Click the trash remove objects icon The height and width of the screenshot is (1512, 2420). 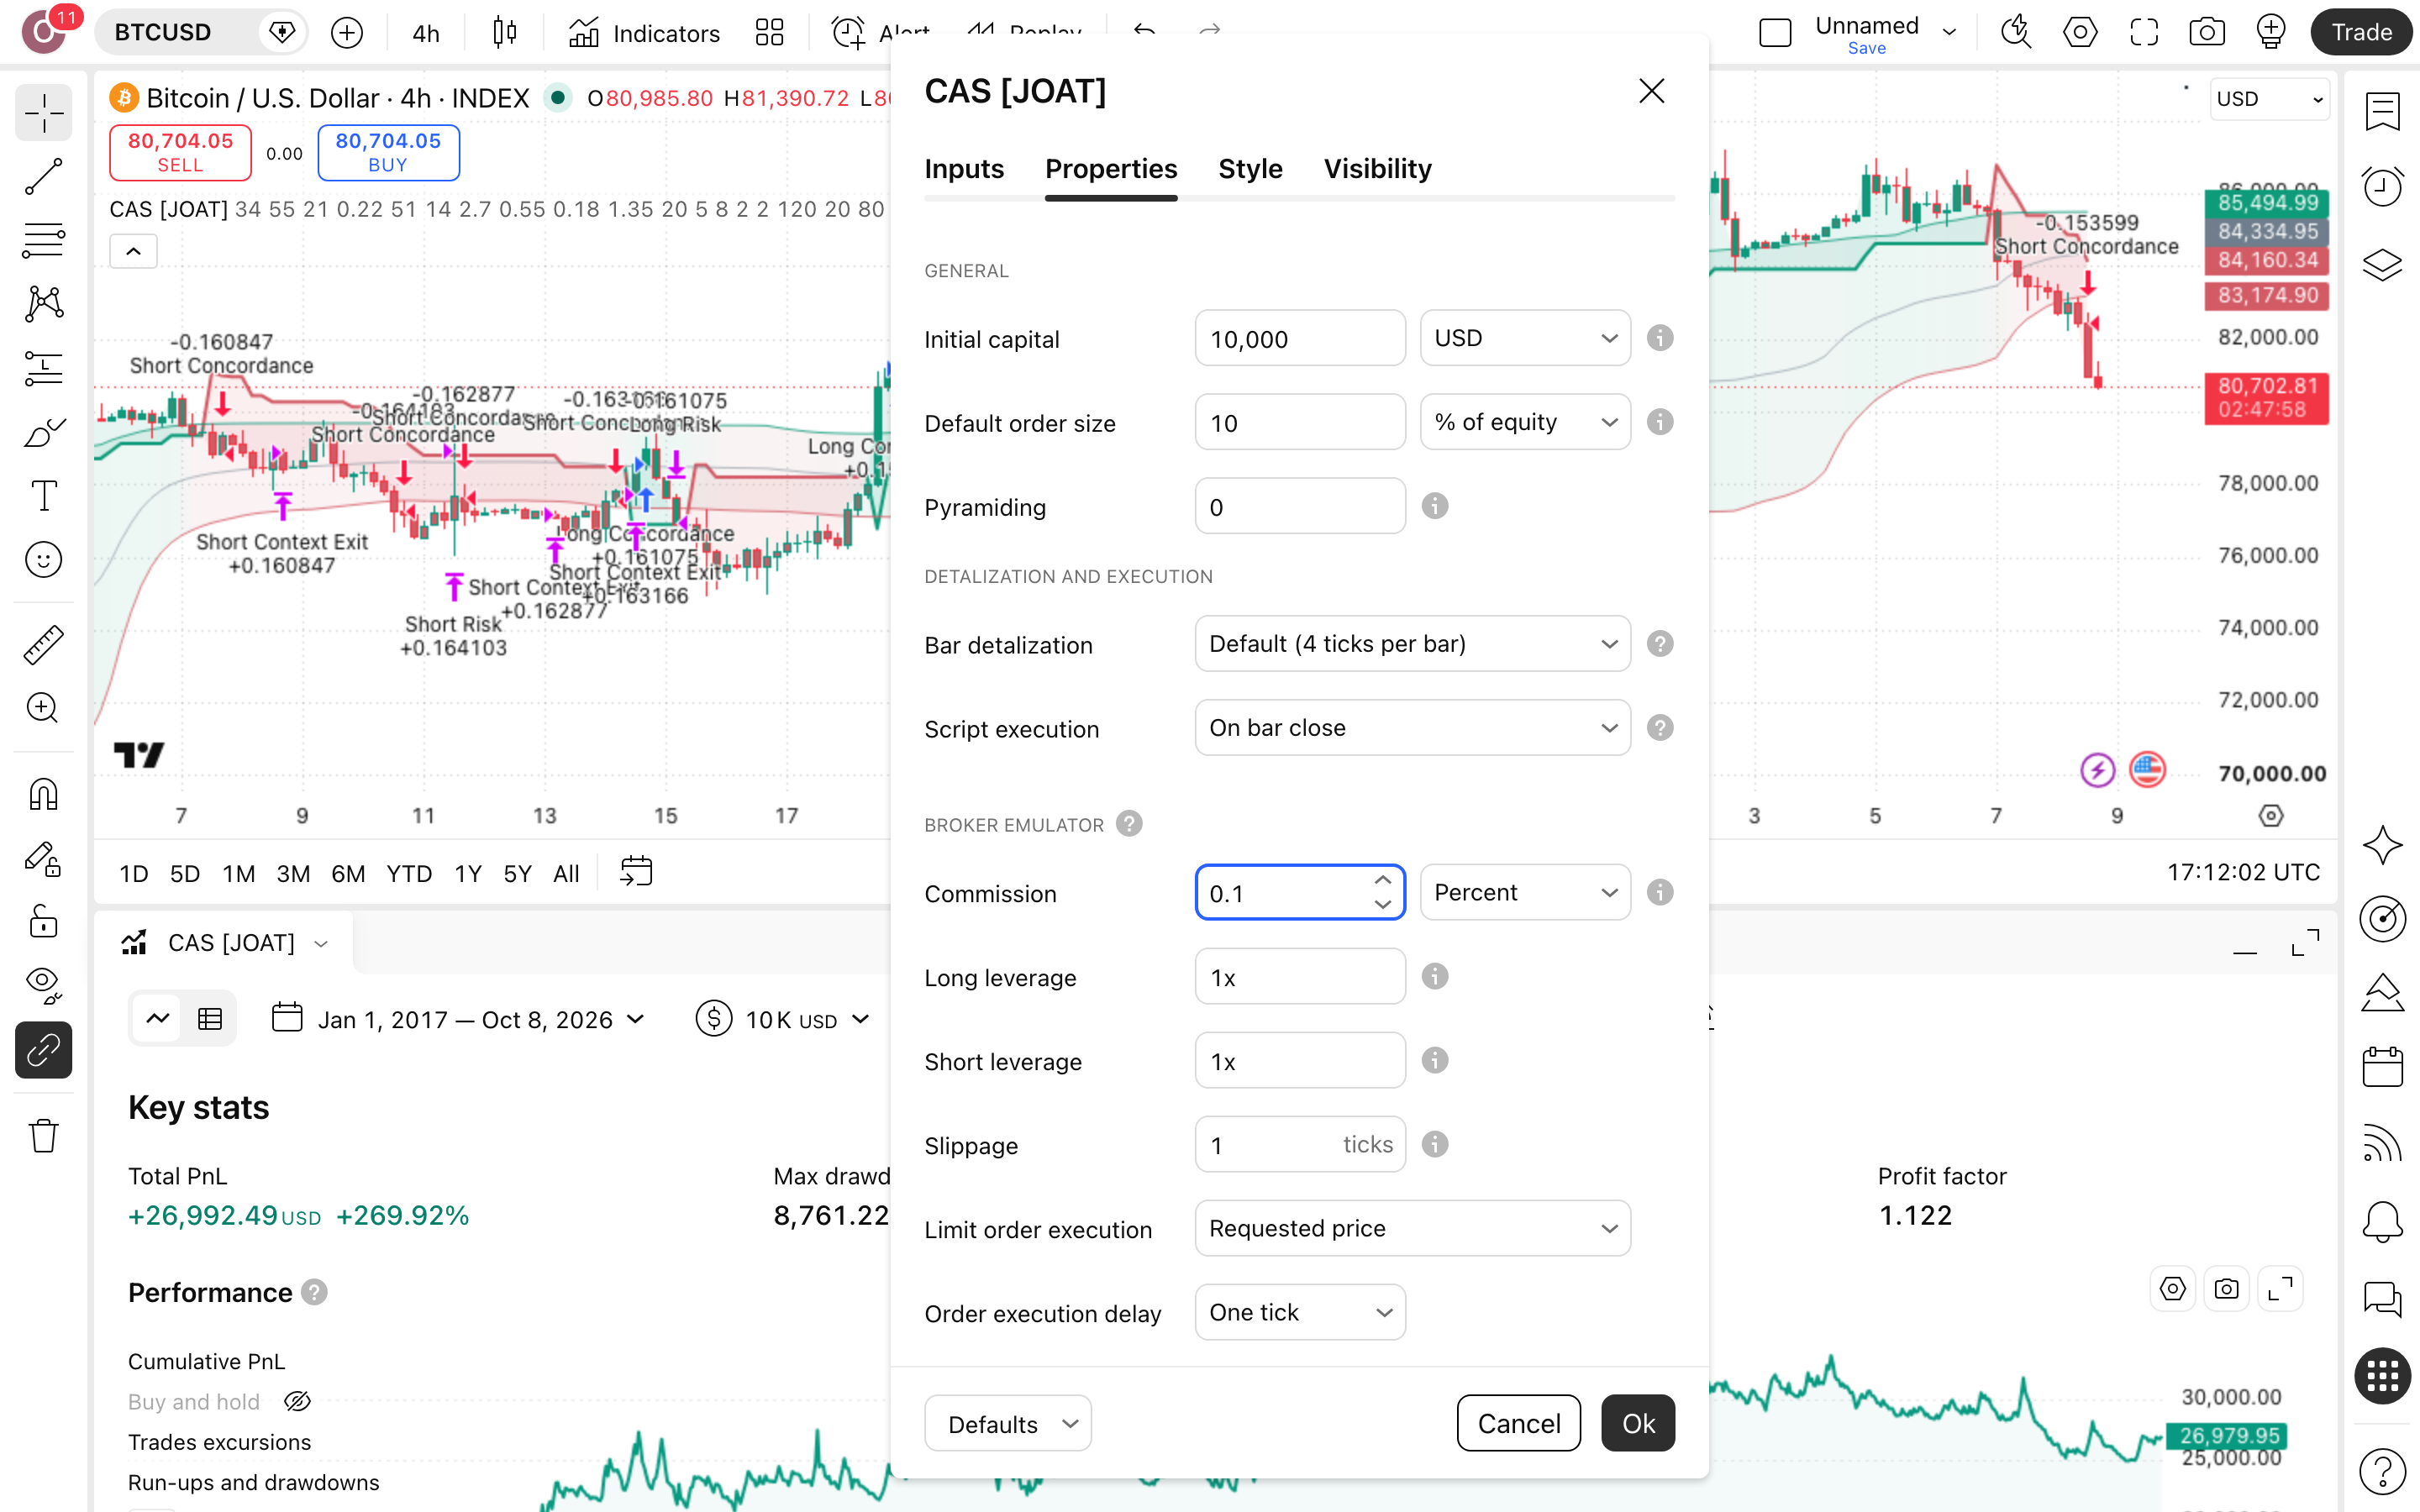(x=43, y=1136)
